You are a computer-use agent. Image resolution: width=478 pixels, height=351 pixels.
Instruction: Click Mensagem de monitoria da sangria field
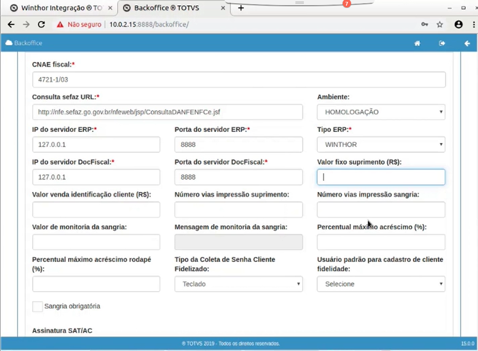[x=239, y=242]
